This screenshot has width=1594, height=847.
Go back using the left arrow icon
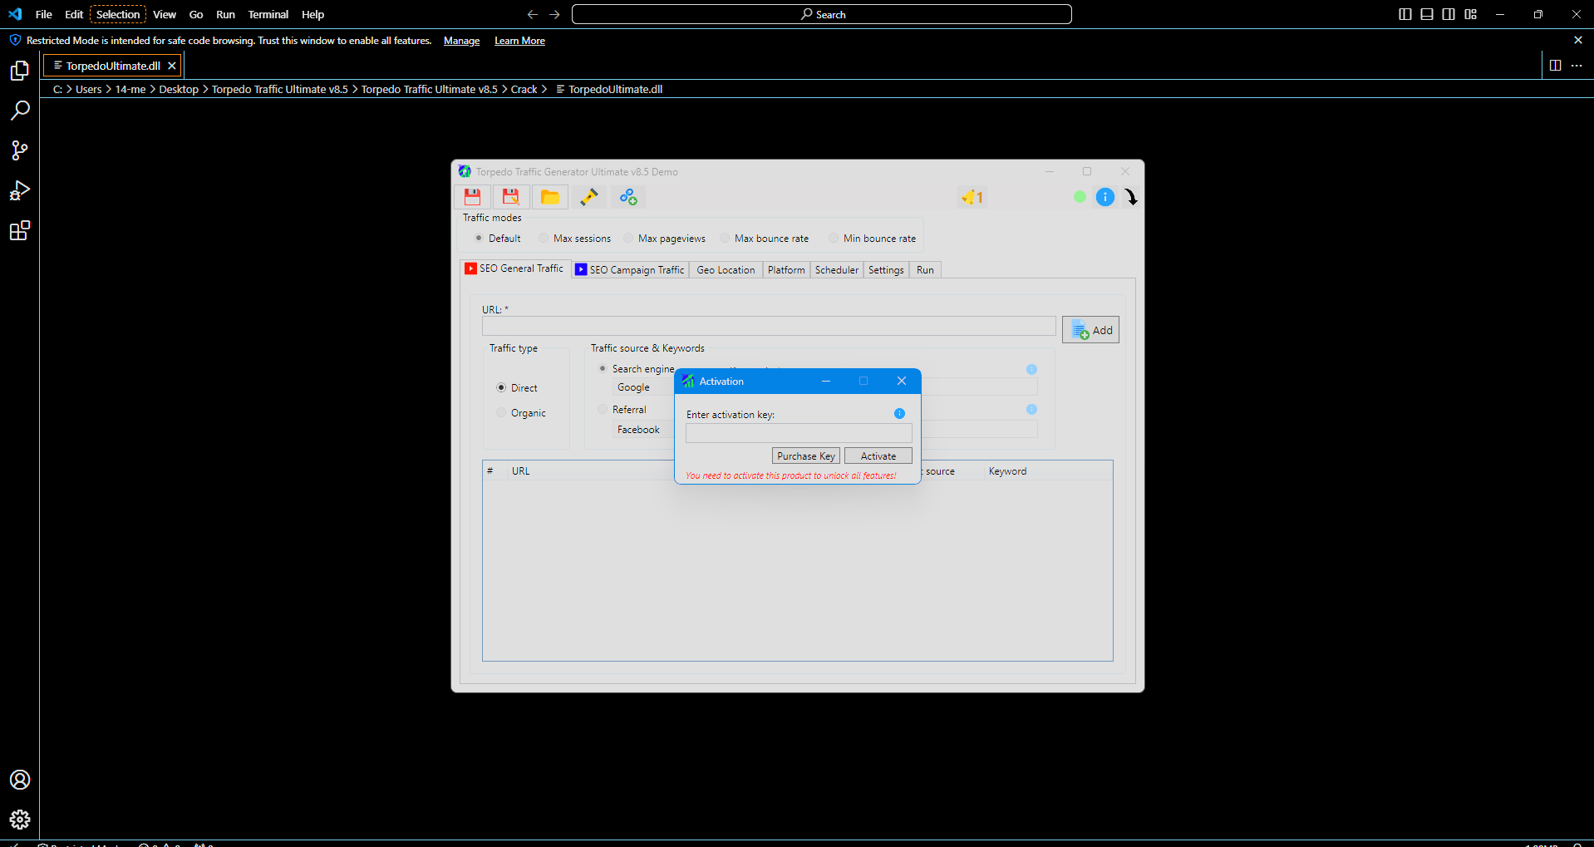click(533, 14)
